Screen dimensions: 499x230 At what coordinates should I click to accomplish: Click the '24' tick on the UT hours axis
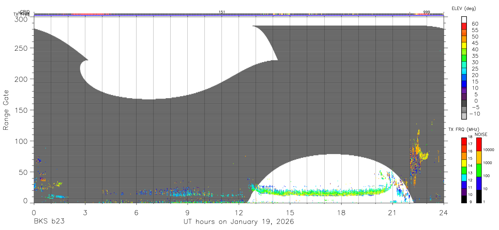[443, 213]
